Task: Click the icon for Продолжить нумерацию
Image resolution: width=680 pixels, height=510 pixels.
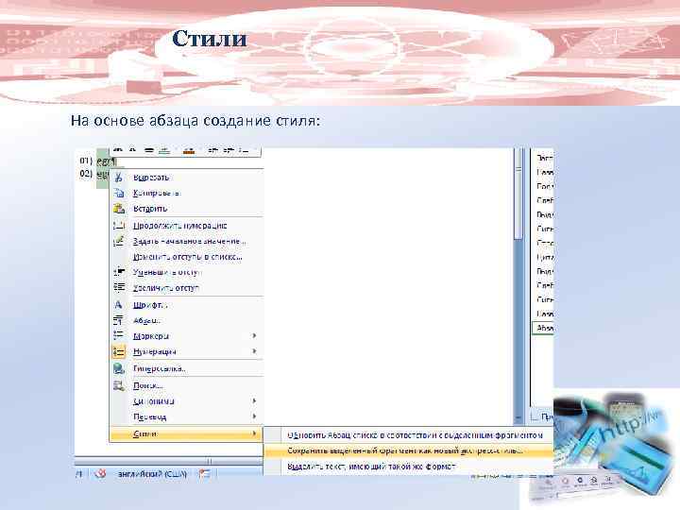Action: [119, 226]
